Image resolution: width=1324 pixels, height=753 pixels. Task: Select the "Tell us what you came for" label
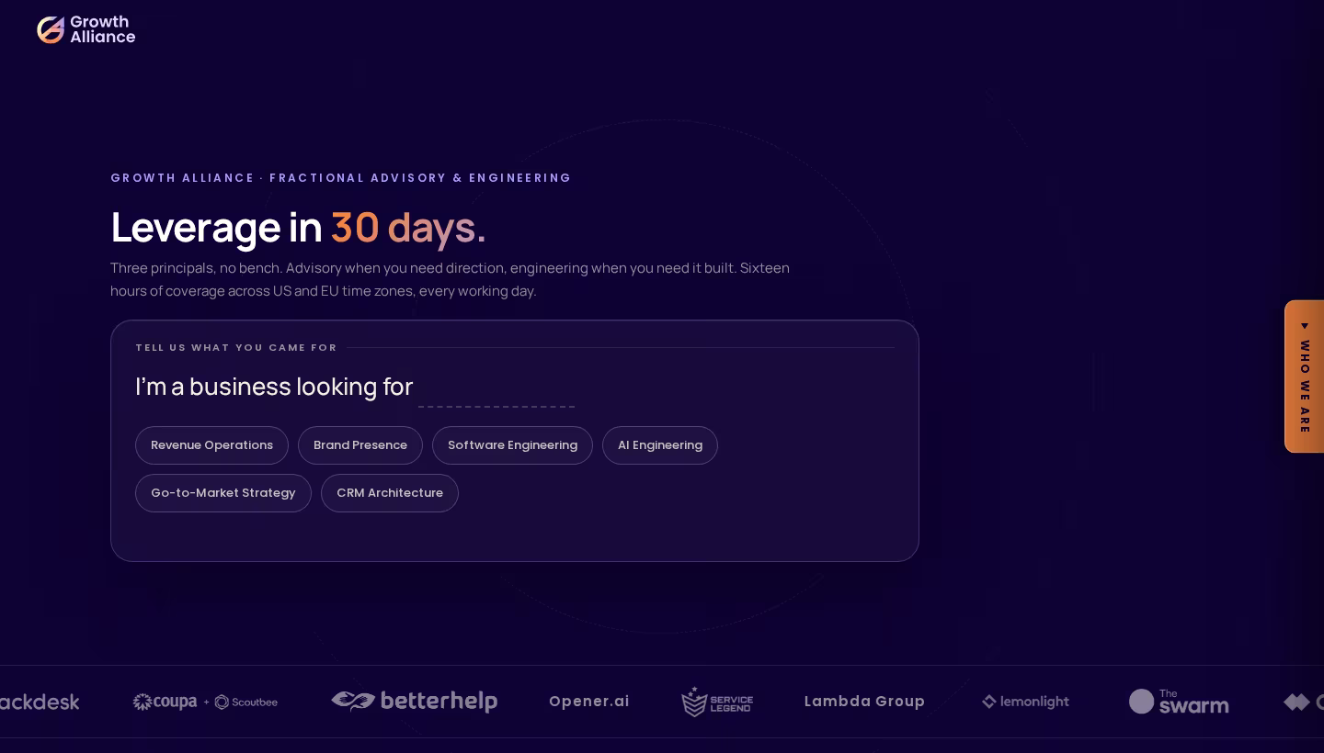(x=236, y=347)
